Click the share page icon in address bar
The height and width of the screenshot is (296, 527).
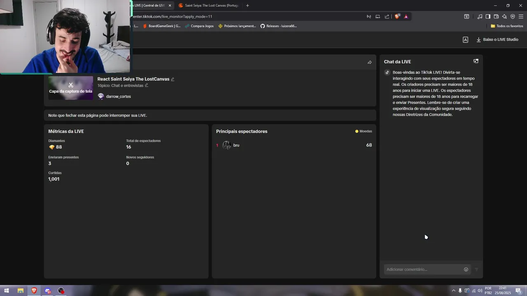tap(387, 16)
